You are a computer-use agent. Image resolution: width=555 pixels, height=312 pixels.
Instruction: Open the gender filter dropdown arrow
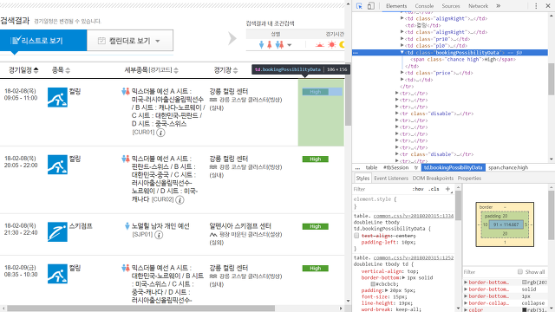(290, 45)
